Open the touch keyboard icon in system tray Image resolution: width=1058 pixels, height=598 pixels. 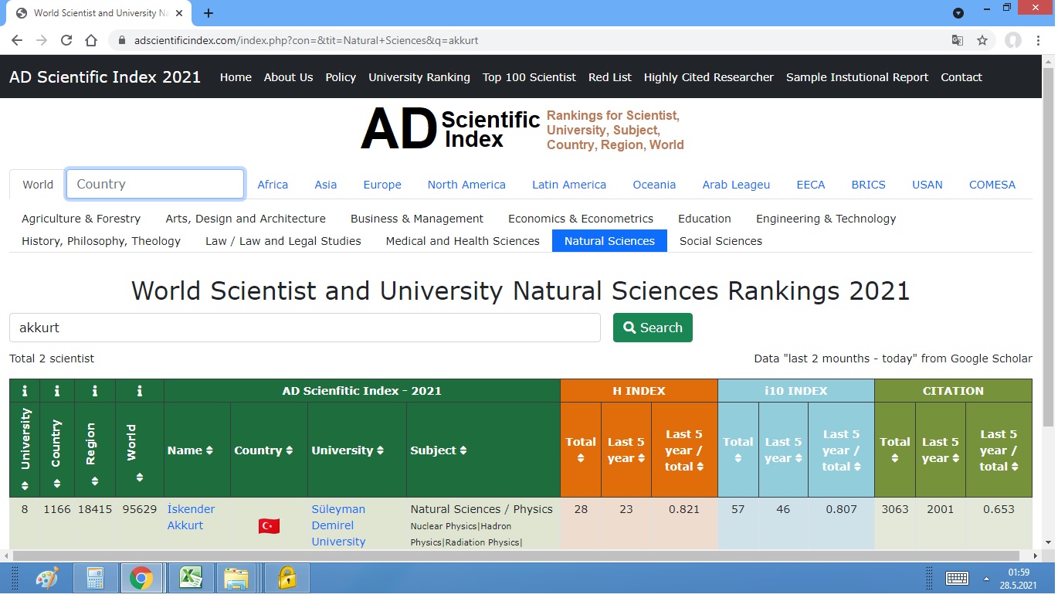pyautogui.click(x=957, y=578)
